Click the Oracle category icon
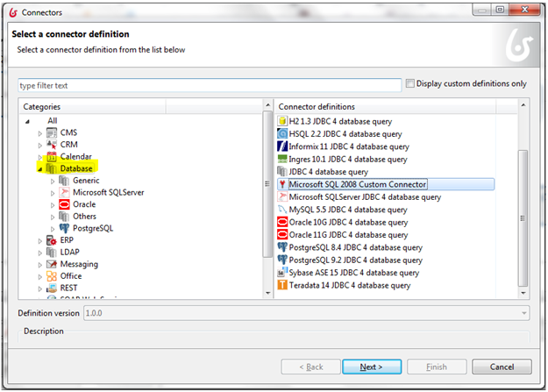 point(64,204)
